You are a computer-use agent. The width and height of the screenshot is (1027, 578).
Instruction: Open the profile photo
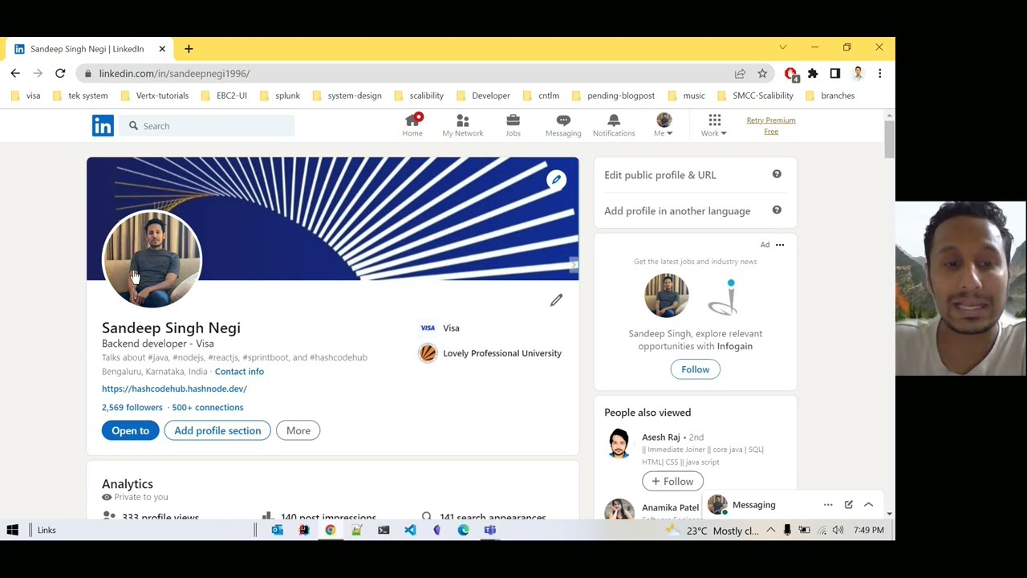coord(152,259)
